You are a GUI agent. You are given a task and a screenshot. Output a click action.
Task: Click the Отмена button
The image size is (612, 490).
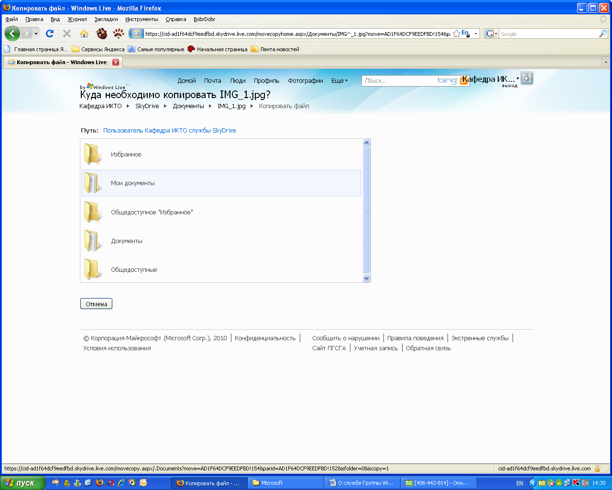click(96, 304)
